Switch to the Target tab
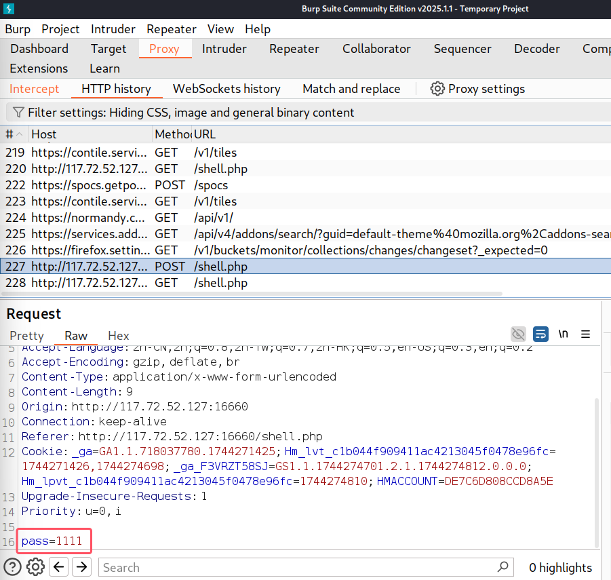The height and width of the screenshot is (580, 611). click(109, 49)
